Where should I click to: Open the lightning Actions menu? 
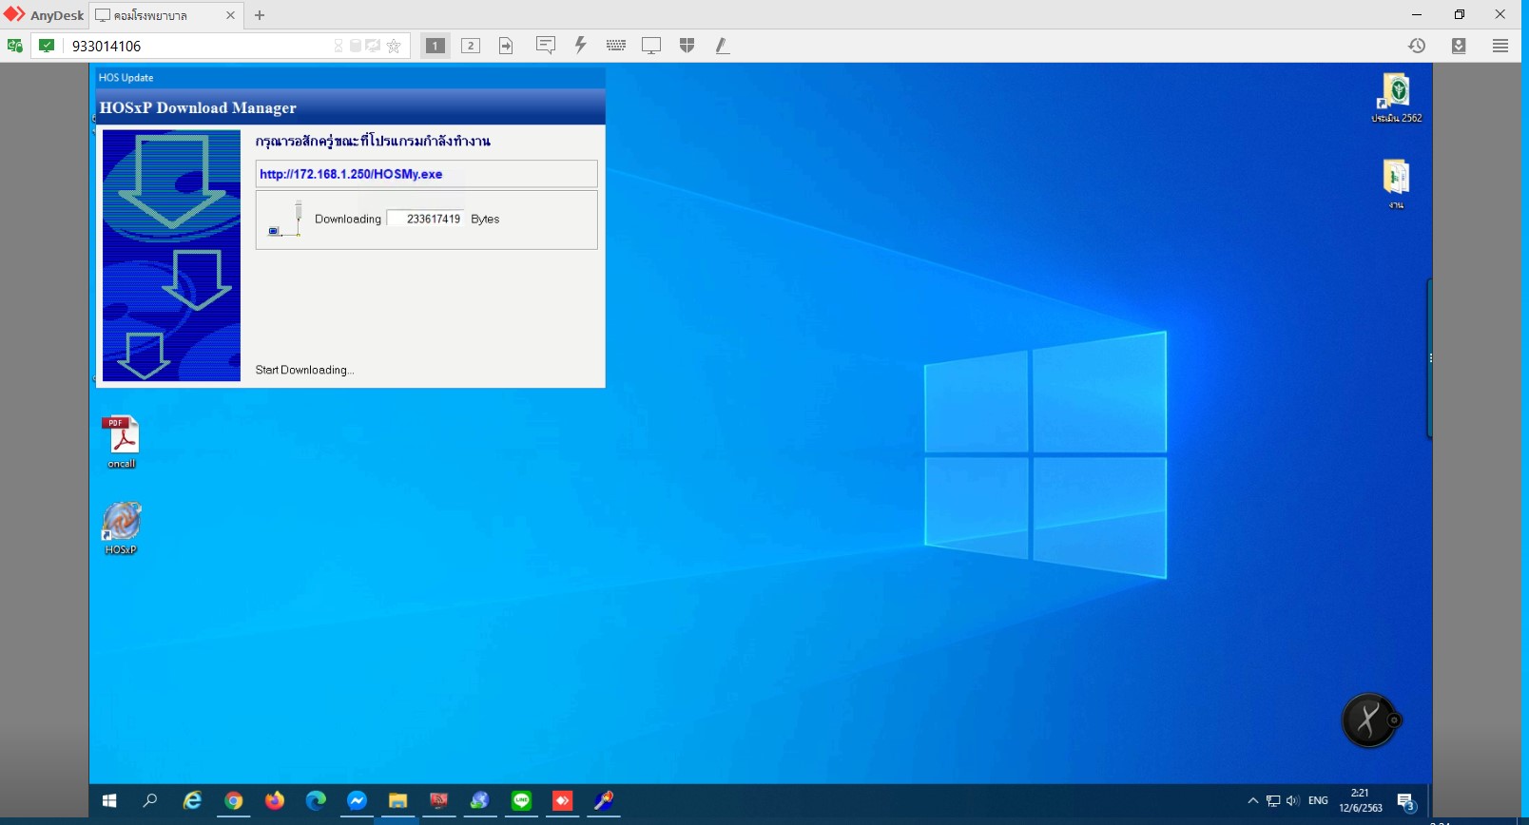click(580, 45)
